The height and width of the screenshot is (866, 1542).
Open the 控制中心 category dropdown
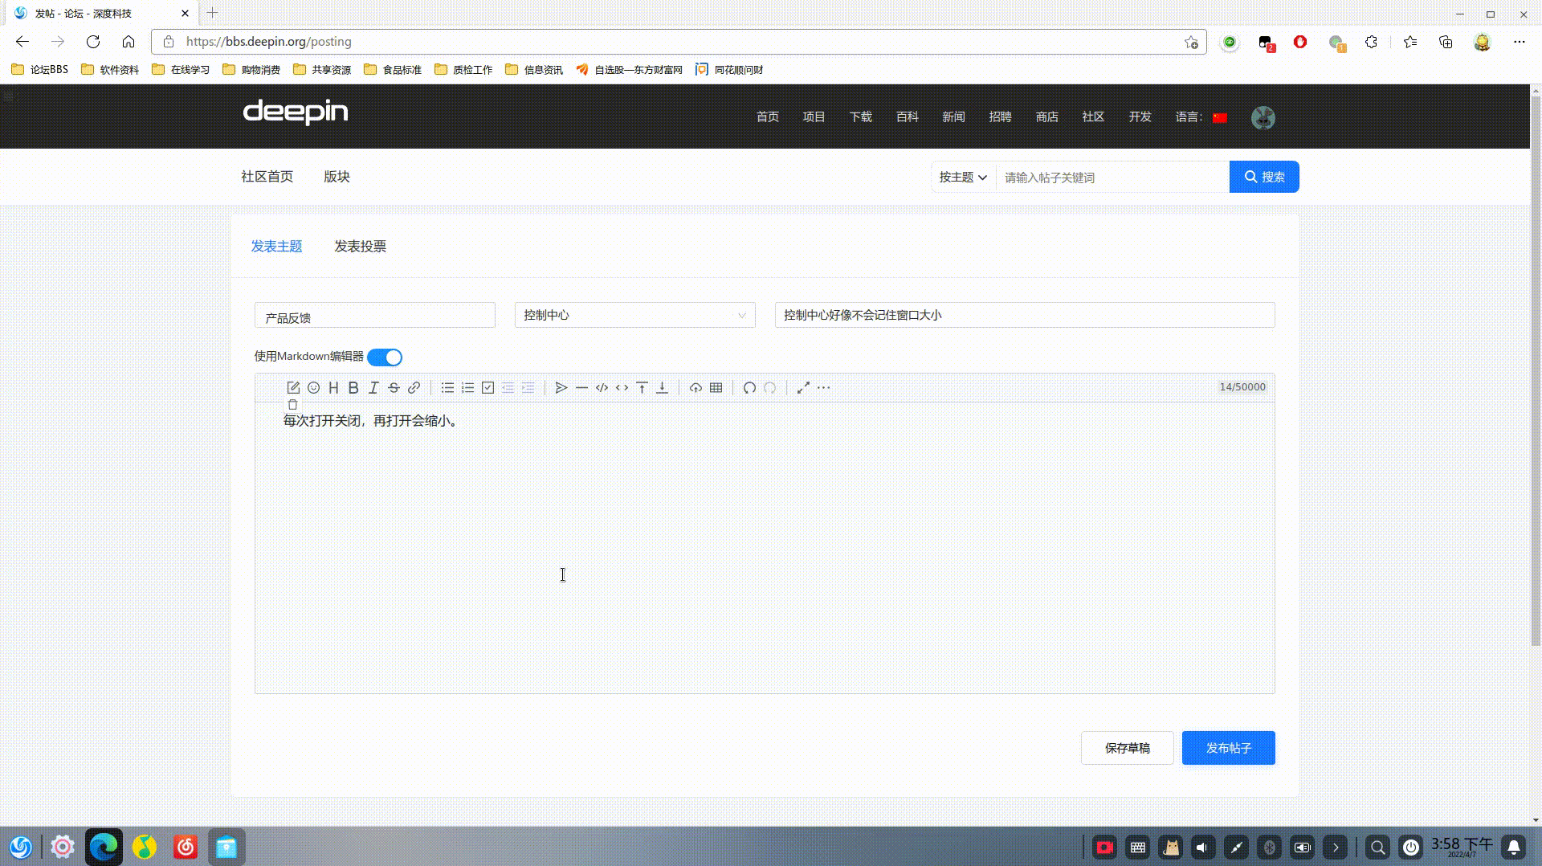coord(634,315)
